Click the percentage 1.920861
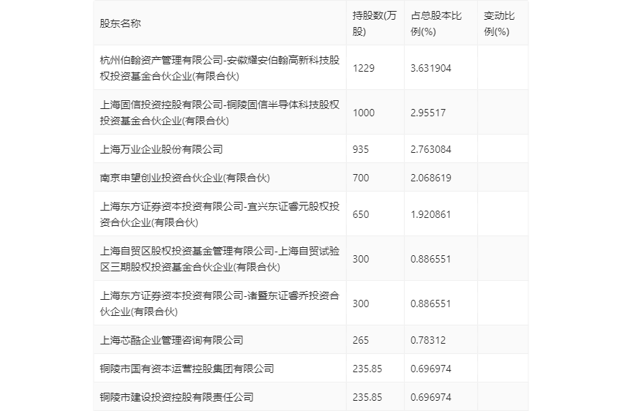The height and width of the screenshot is (411, 622). tap(431, 214)
